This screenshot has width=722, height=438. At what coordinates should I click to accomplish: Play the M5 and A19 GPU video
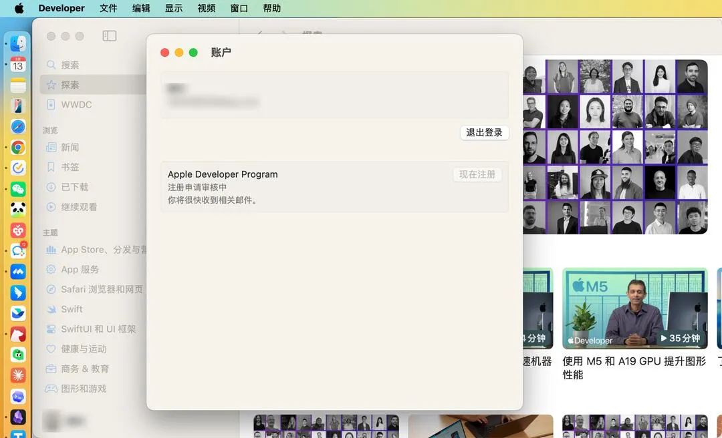634,308
